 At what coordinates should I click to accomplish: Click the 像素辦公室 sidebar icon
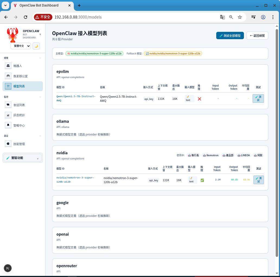click(8, 76)
